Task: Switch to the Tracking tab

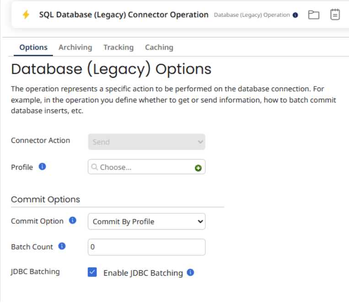Action: click(x=118, y=47)
